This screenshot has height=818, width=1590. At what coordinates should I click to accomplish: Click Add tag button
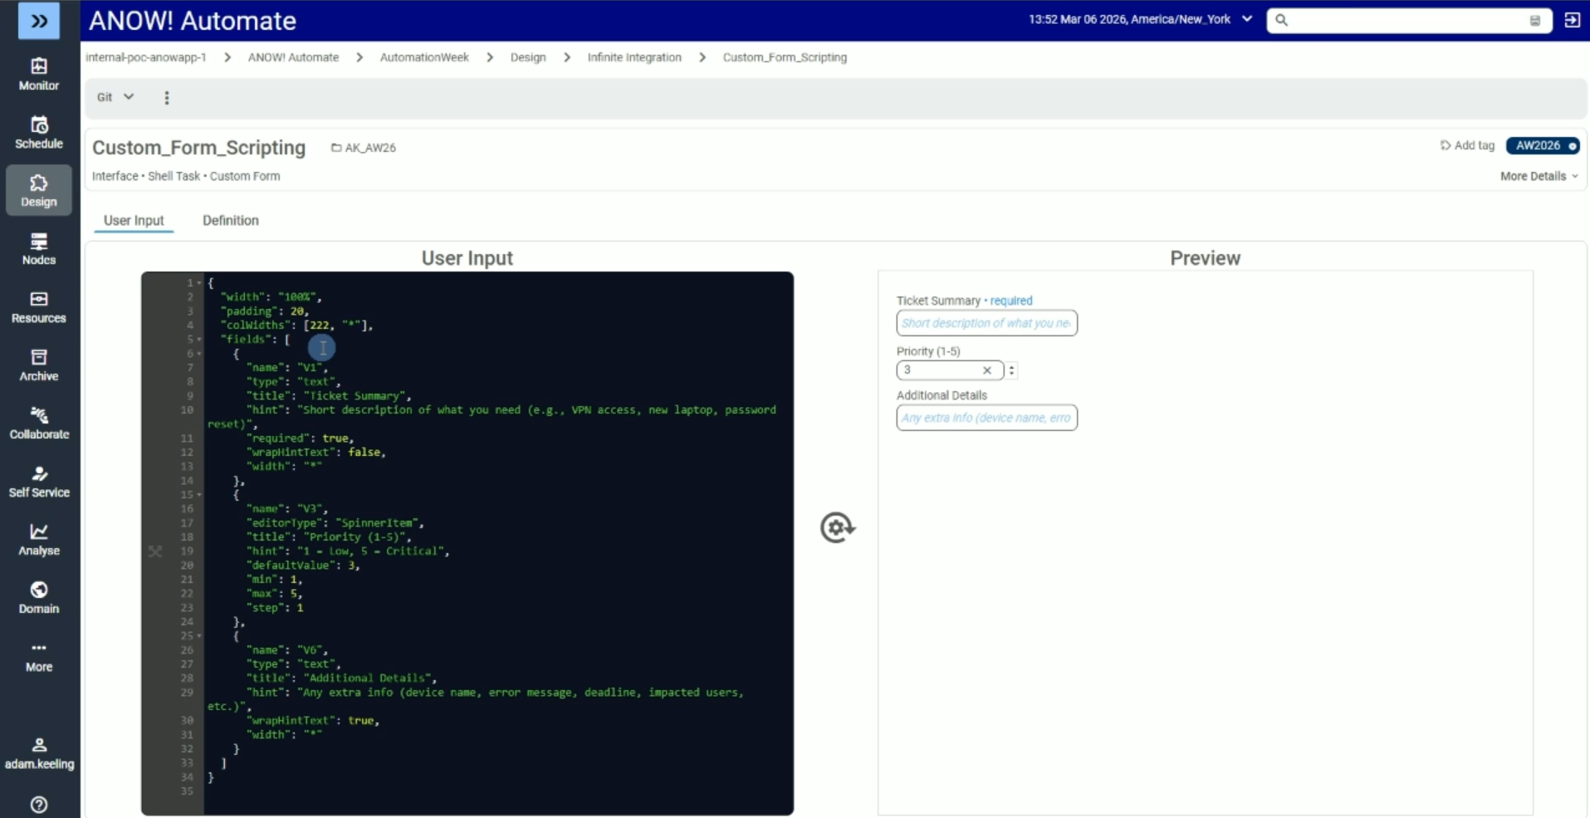tap(1467, 145)
